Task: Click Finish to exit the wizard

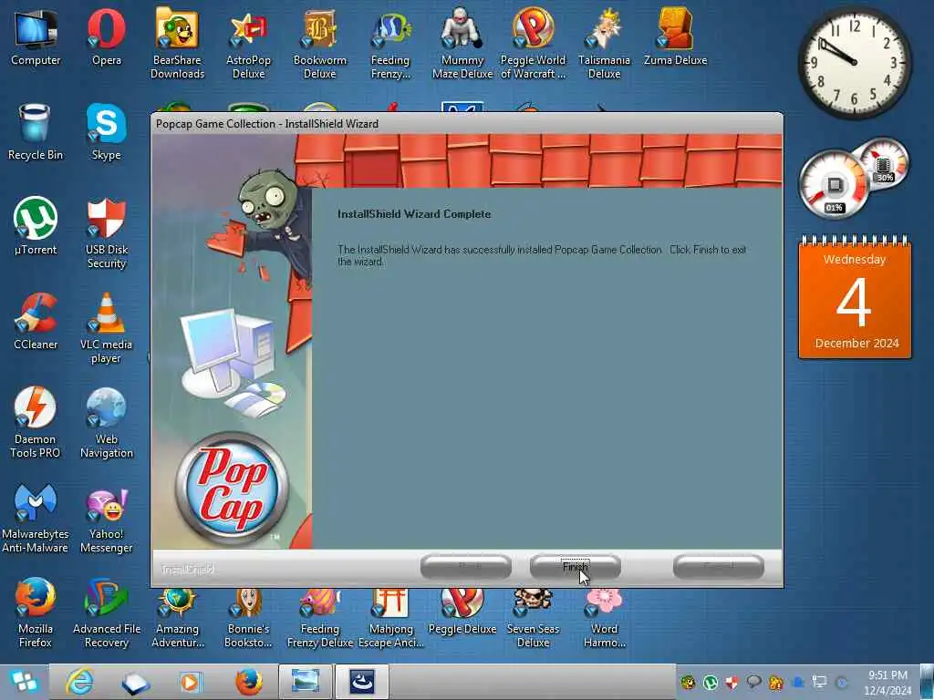Action: [x=575, y=567]
